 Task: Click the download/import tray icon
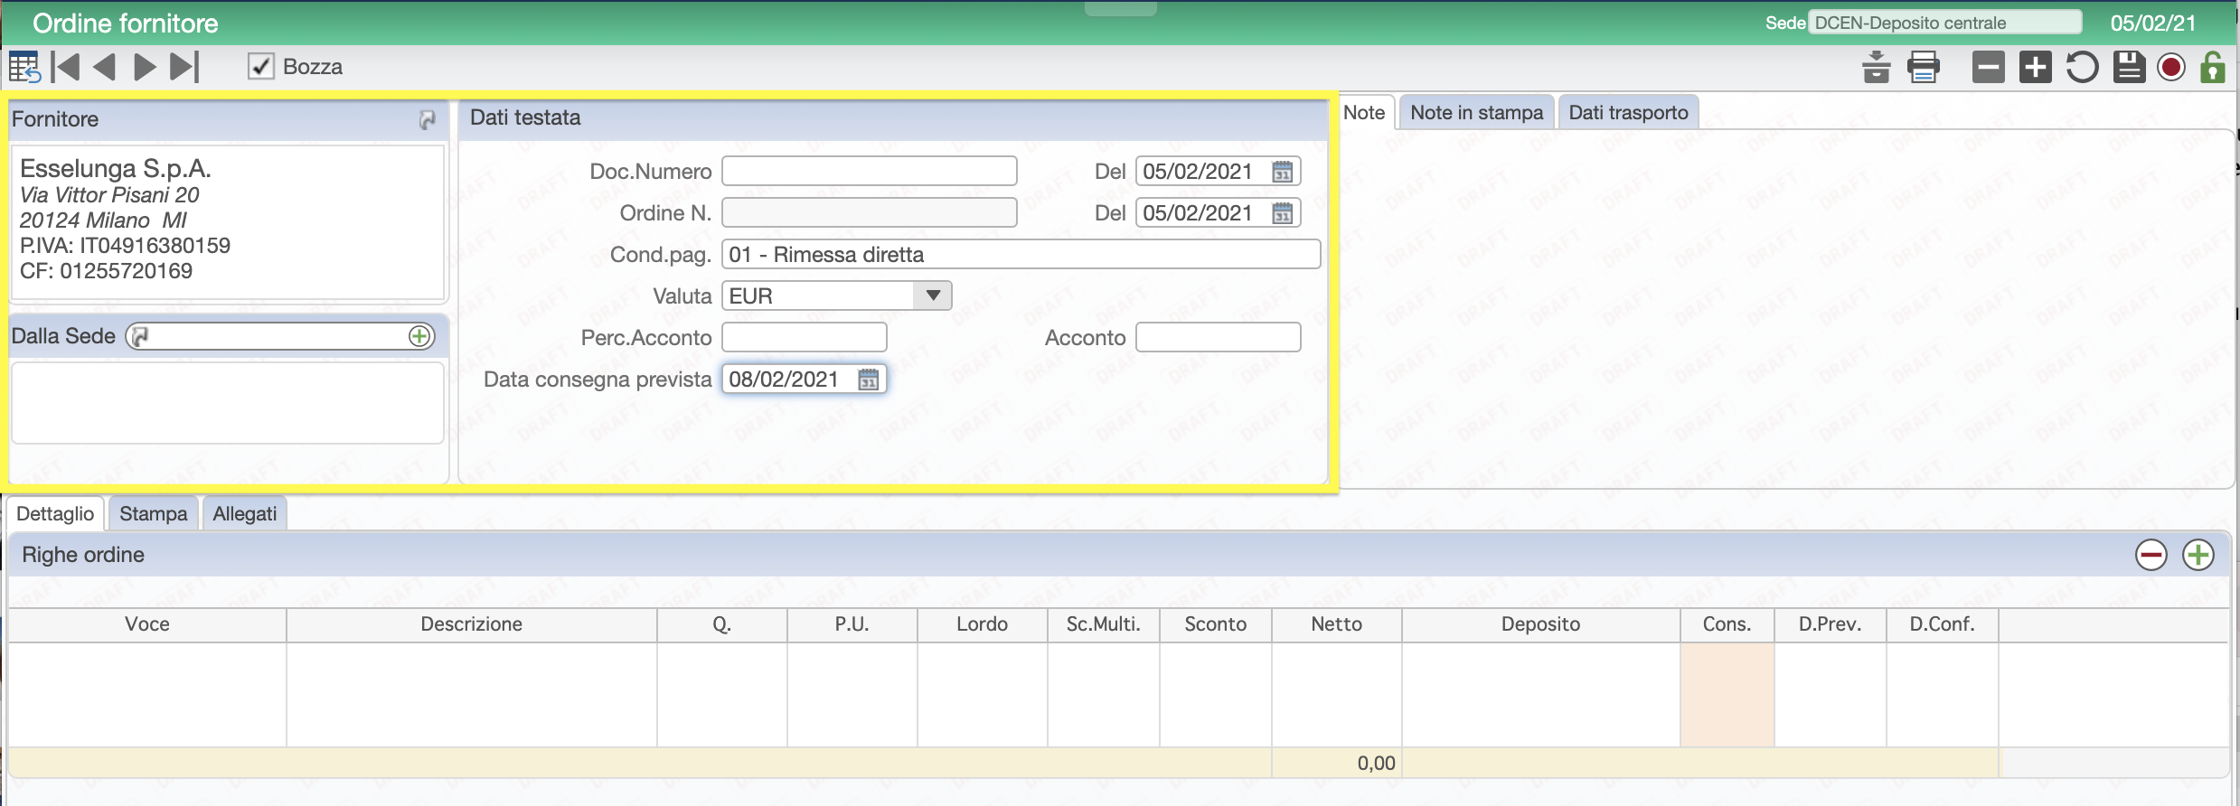pyautogui.click(x=1877, y=67)
